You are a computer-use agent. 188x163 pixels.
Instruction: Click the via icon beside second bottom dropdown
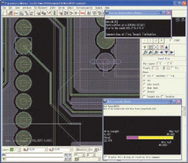(x=50, y=150)
